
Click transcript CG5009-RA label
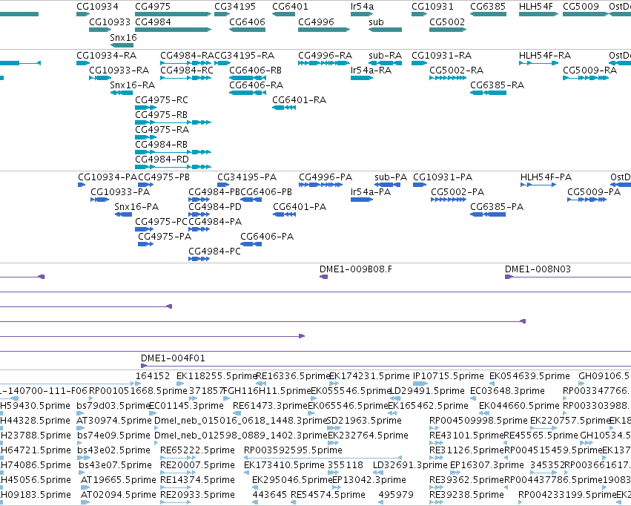[x=589, y=70]
